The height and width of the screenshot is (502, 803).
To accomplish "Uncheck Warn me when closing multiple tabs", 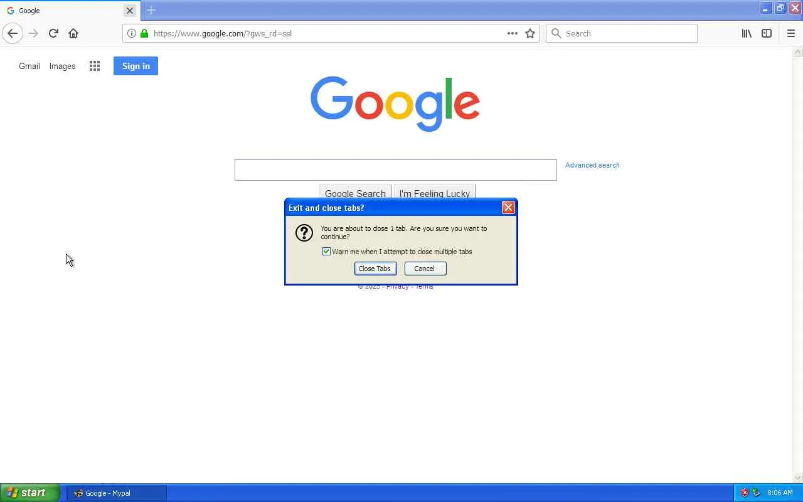I will point(326,252).
